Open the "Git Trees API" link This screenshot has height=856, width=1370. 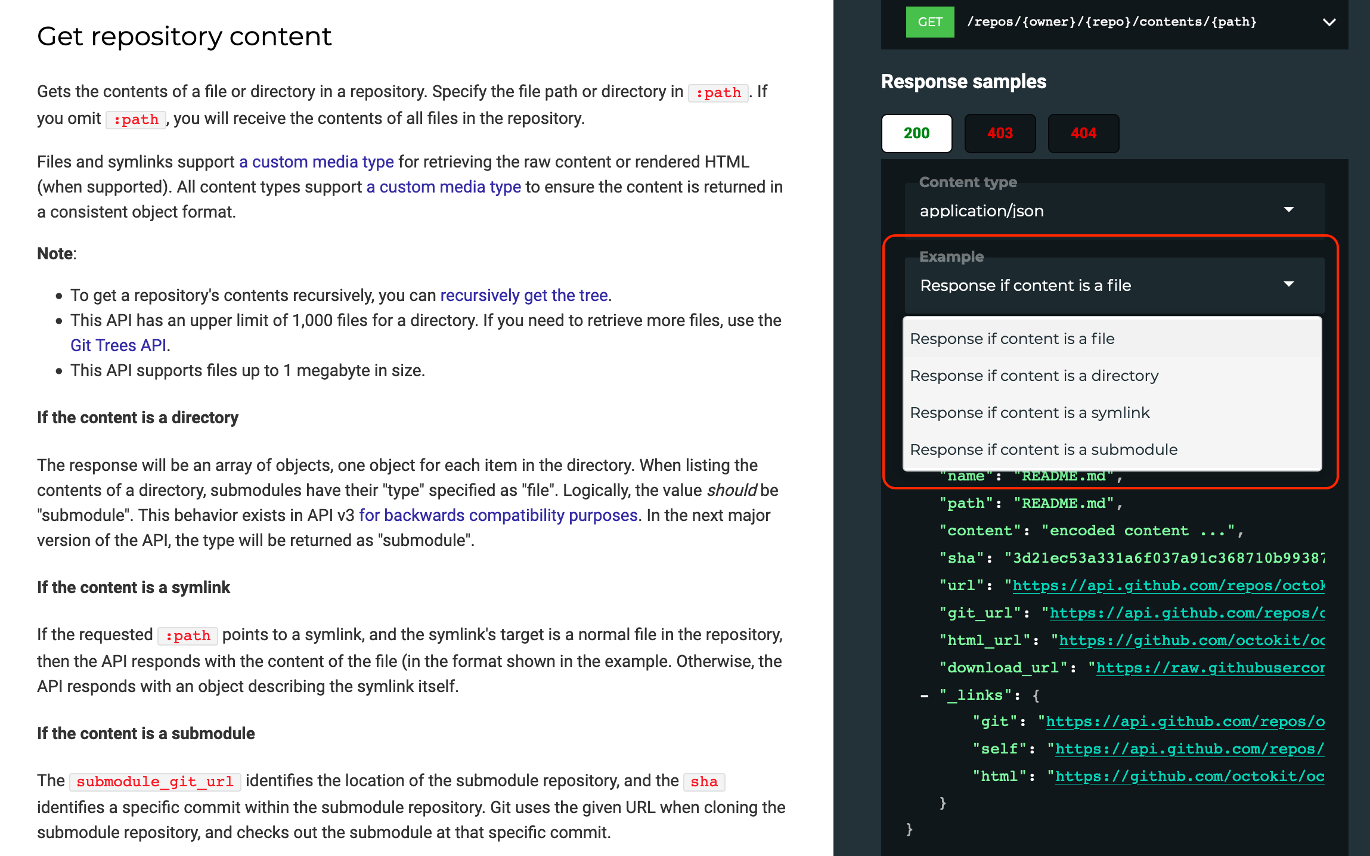point(118,345)
